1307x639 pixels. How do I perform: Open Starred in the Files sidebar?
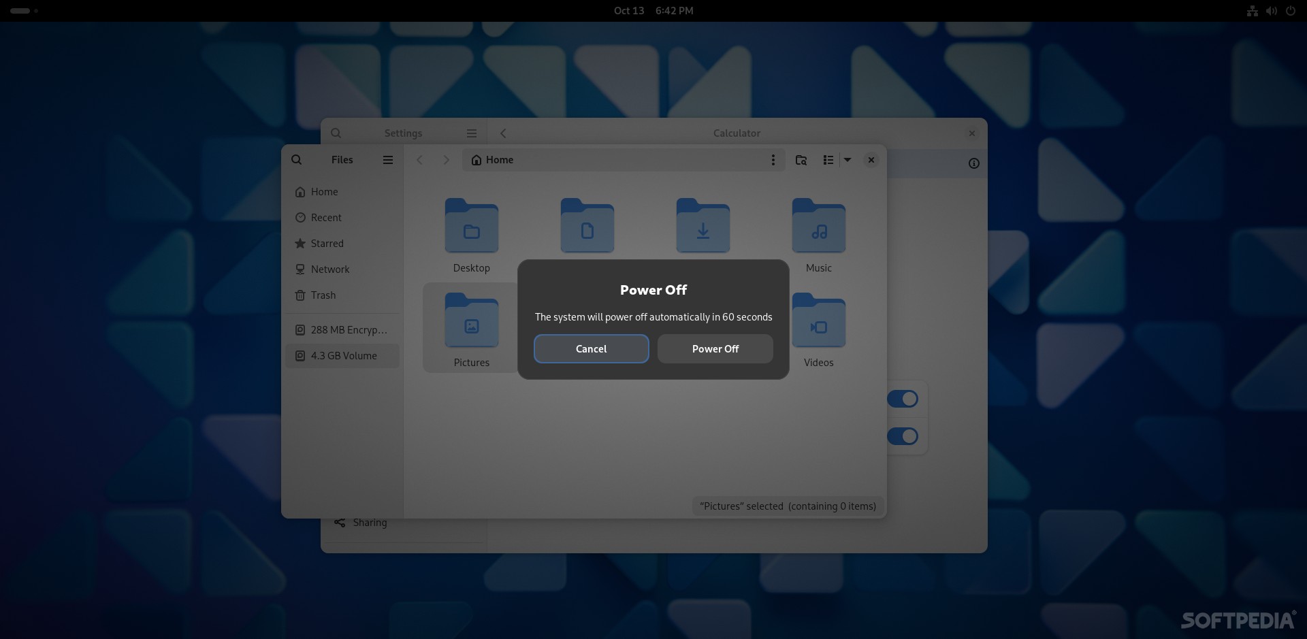coord(342,244)
